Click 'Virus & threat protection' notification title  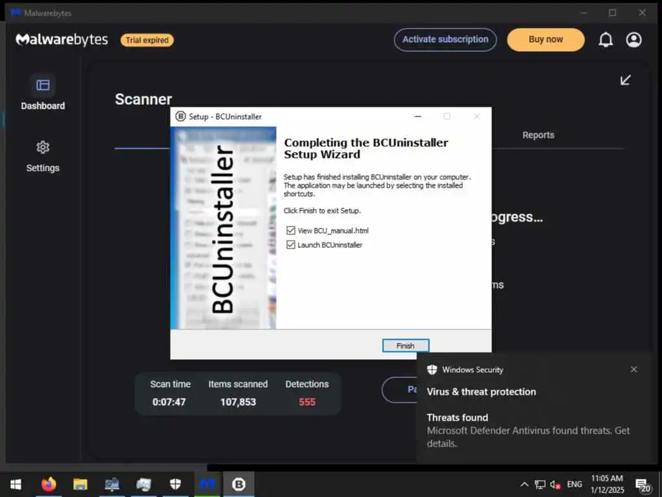click(x=481, y=392)
